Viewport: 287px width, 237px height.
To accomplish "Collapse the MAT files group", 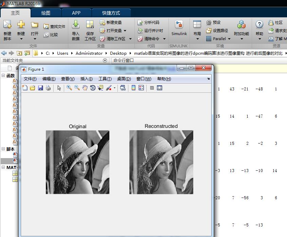I will [x=3, y=167].
